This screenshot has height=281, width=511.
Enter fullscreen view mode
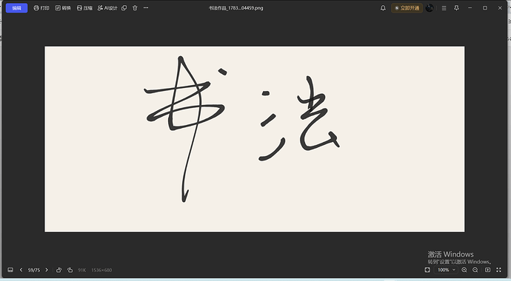pos(498,270)
